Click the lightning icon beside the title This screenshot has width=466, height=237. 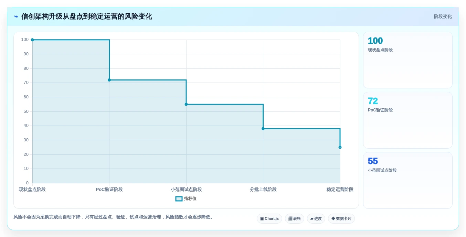click(16, 17)
